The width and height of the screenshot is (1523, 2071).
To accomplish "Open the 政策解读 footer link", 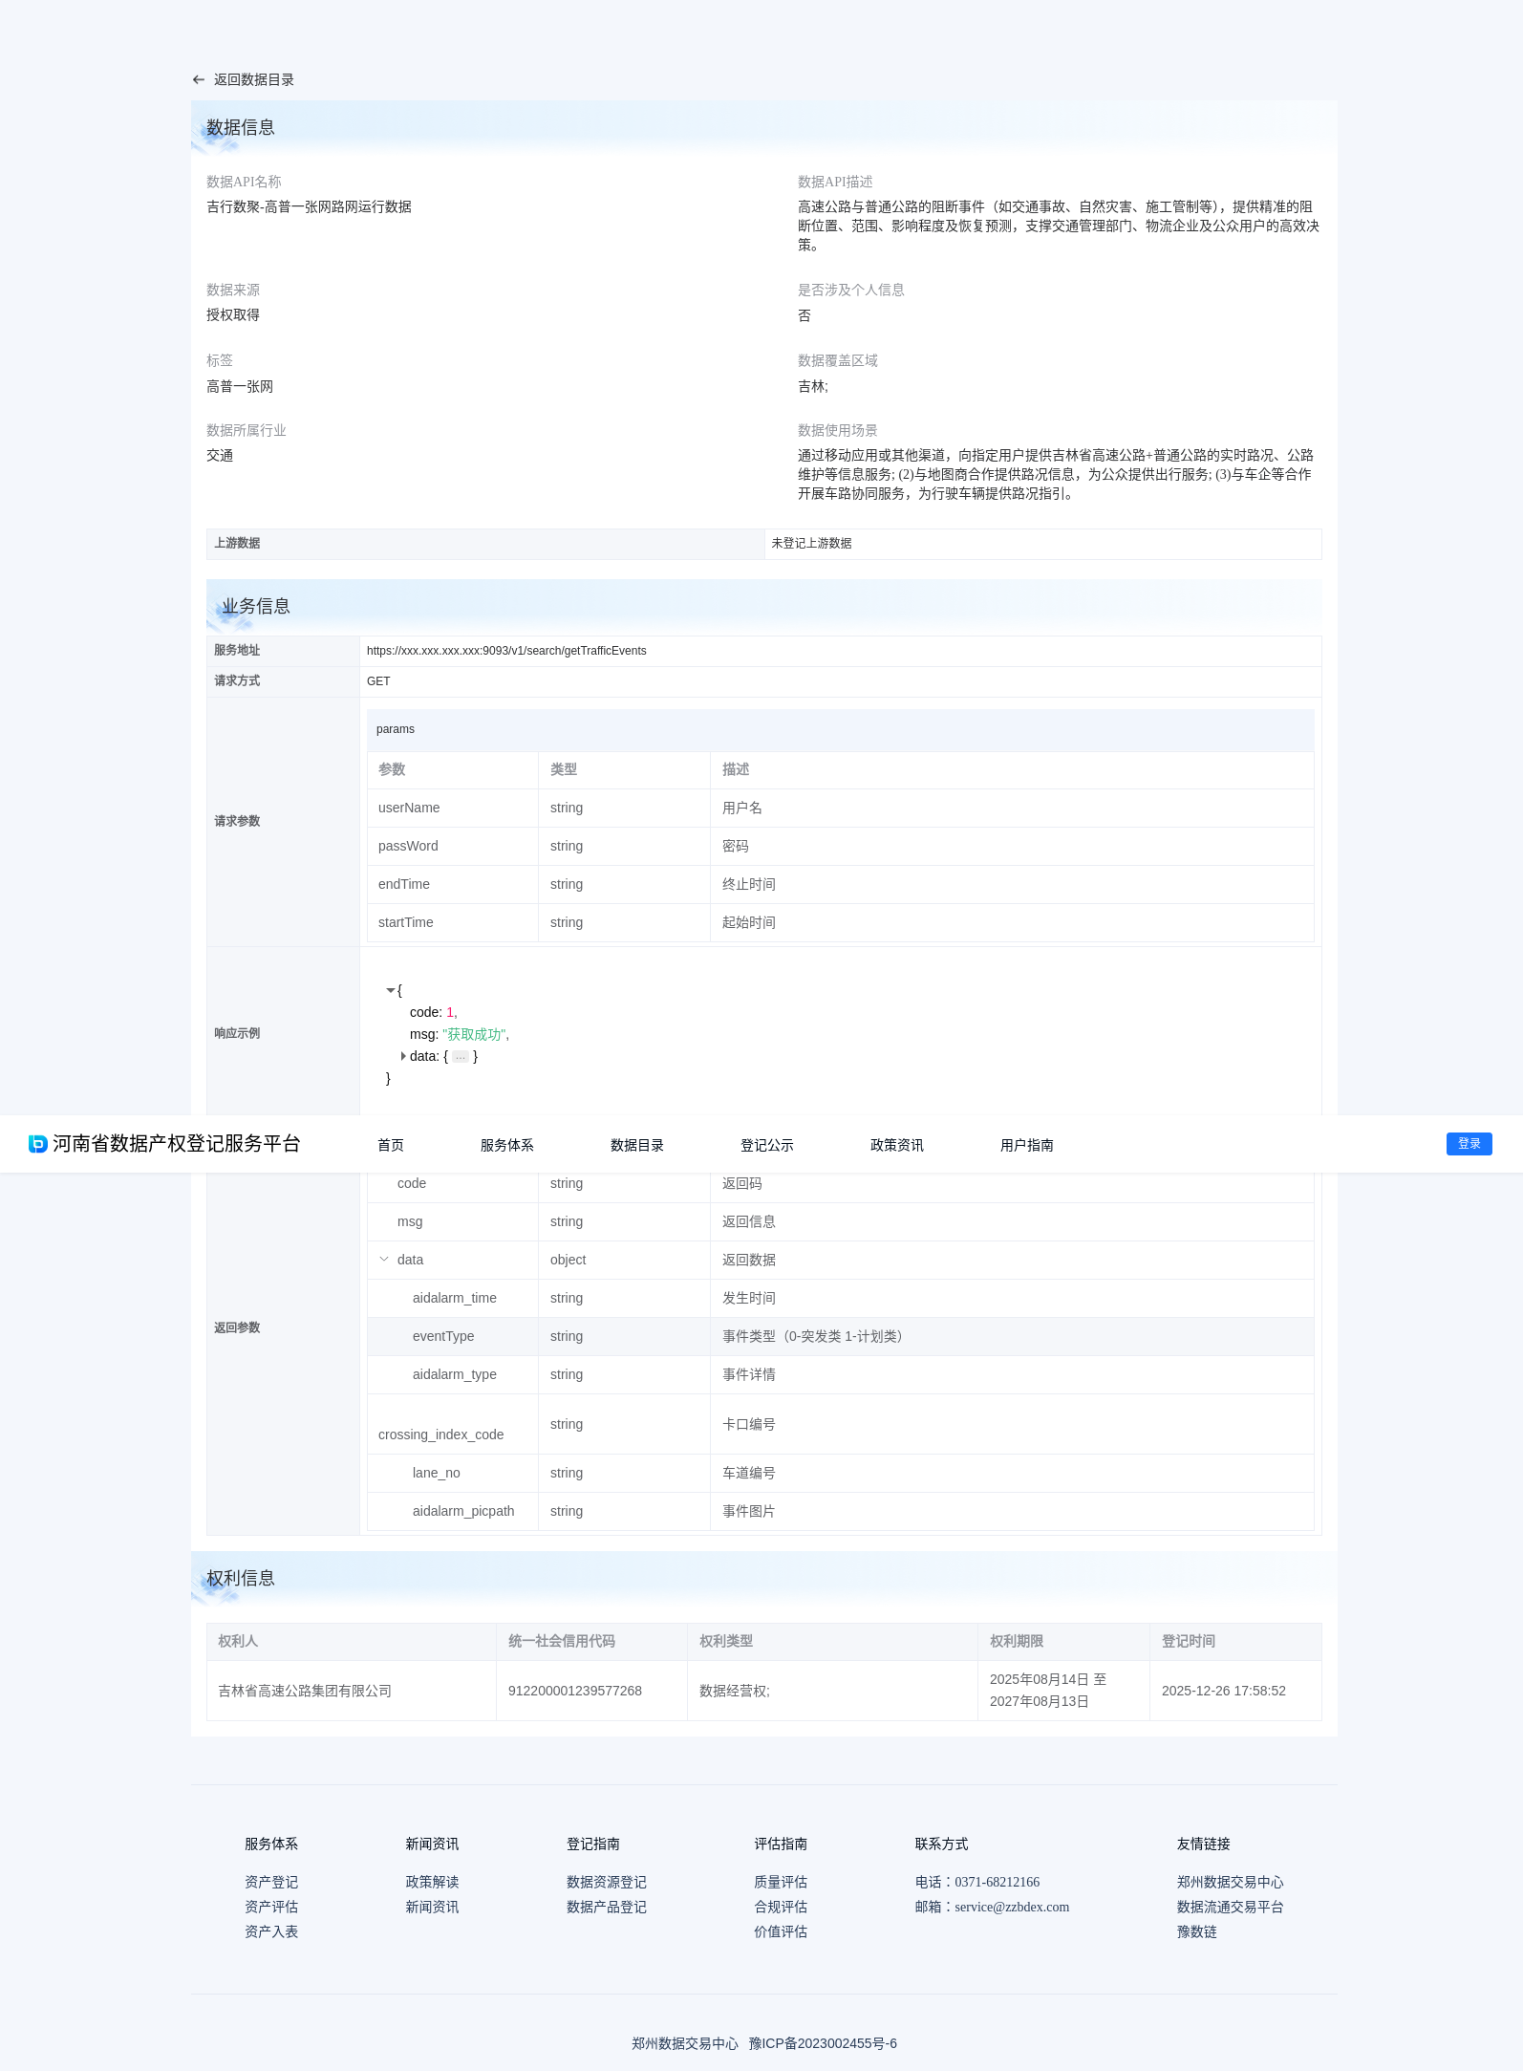I will [432, 1882].
